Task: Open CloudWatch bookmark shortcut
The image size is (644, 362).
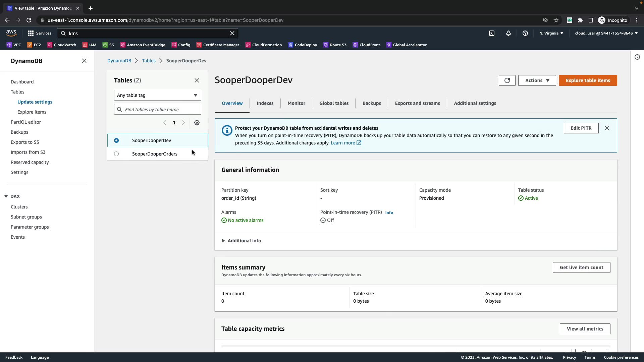Action: [62, 45]
